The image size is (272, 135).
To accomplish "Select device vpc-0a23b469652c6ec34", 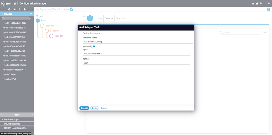I will click(15, 60).
